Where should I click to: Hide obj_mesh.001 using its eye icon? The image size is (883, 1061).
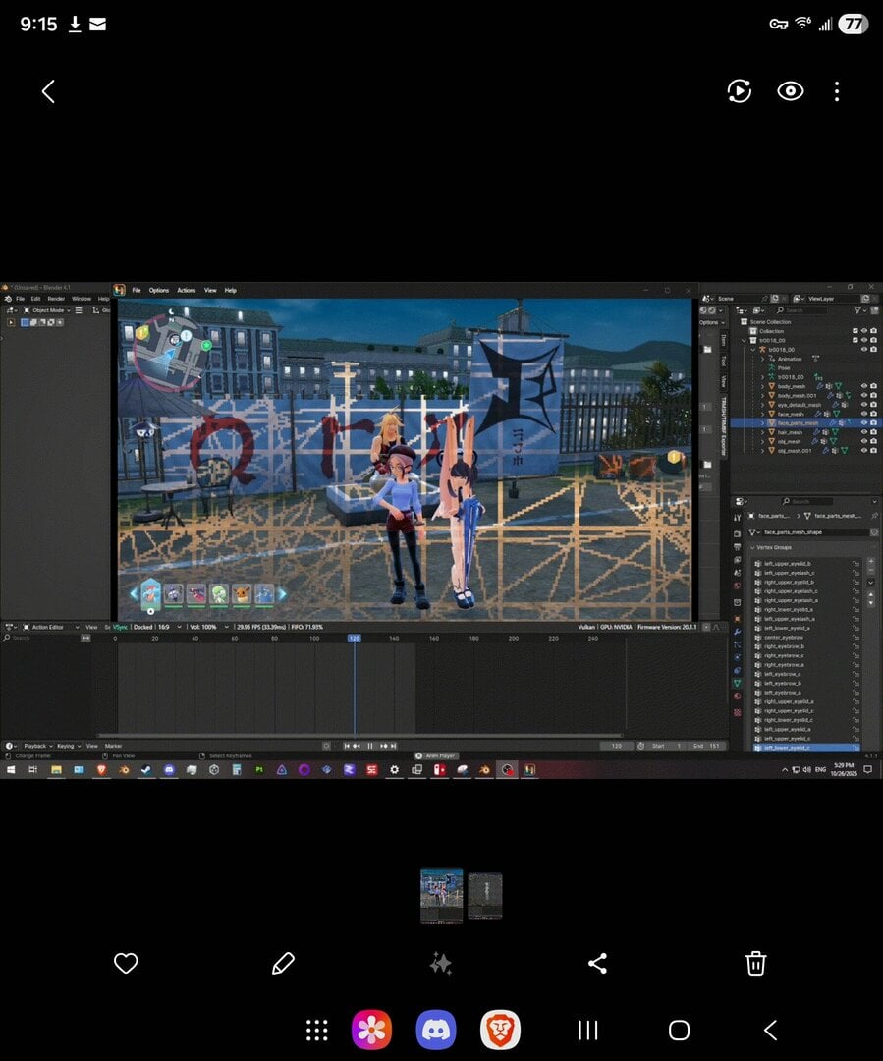864,451
